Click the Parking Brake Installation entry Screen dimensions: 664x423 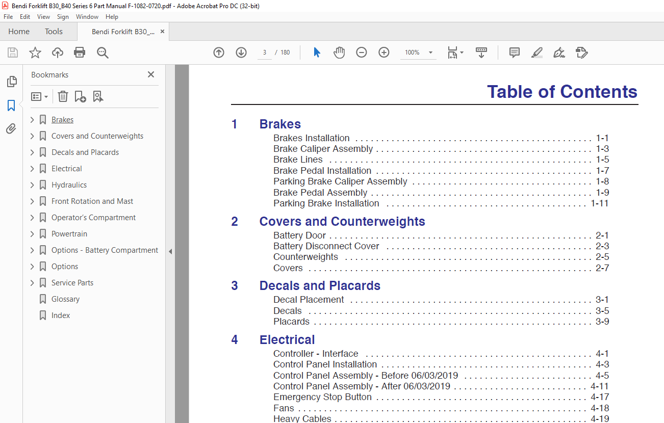tap(441, 203)
